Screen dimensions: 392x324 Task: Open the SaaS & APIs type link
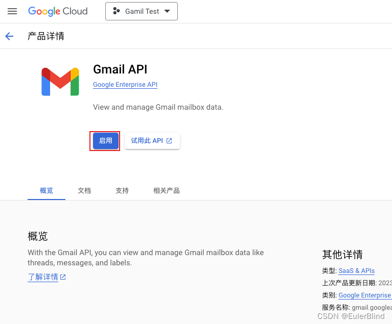[x=357, y=271]
